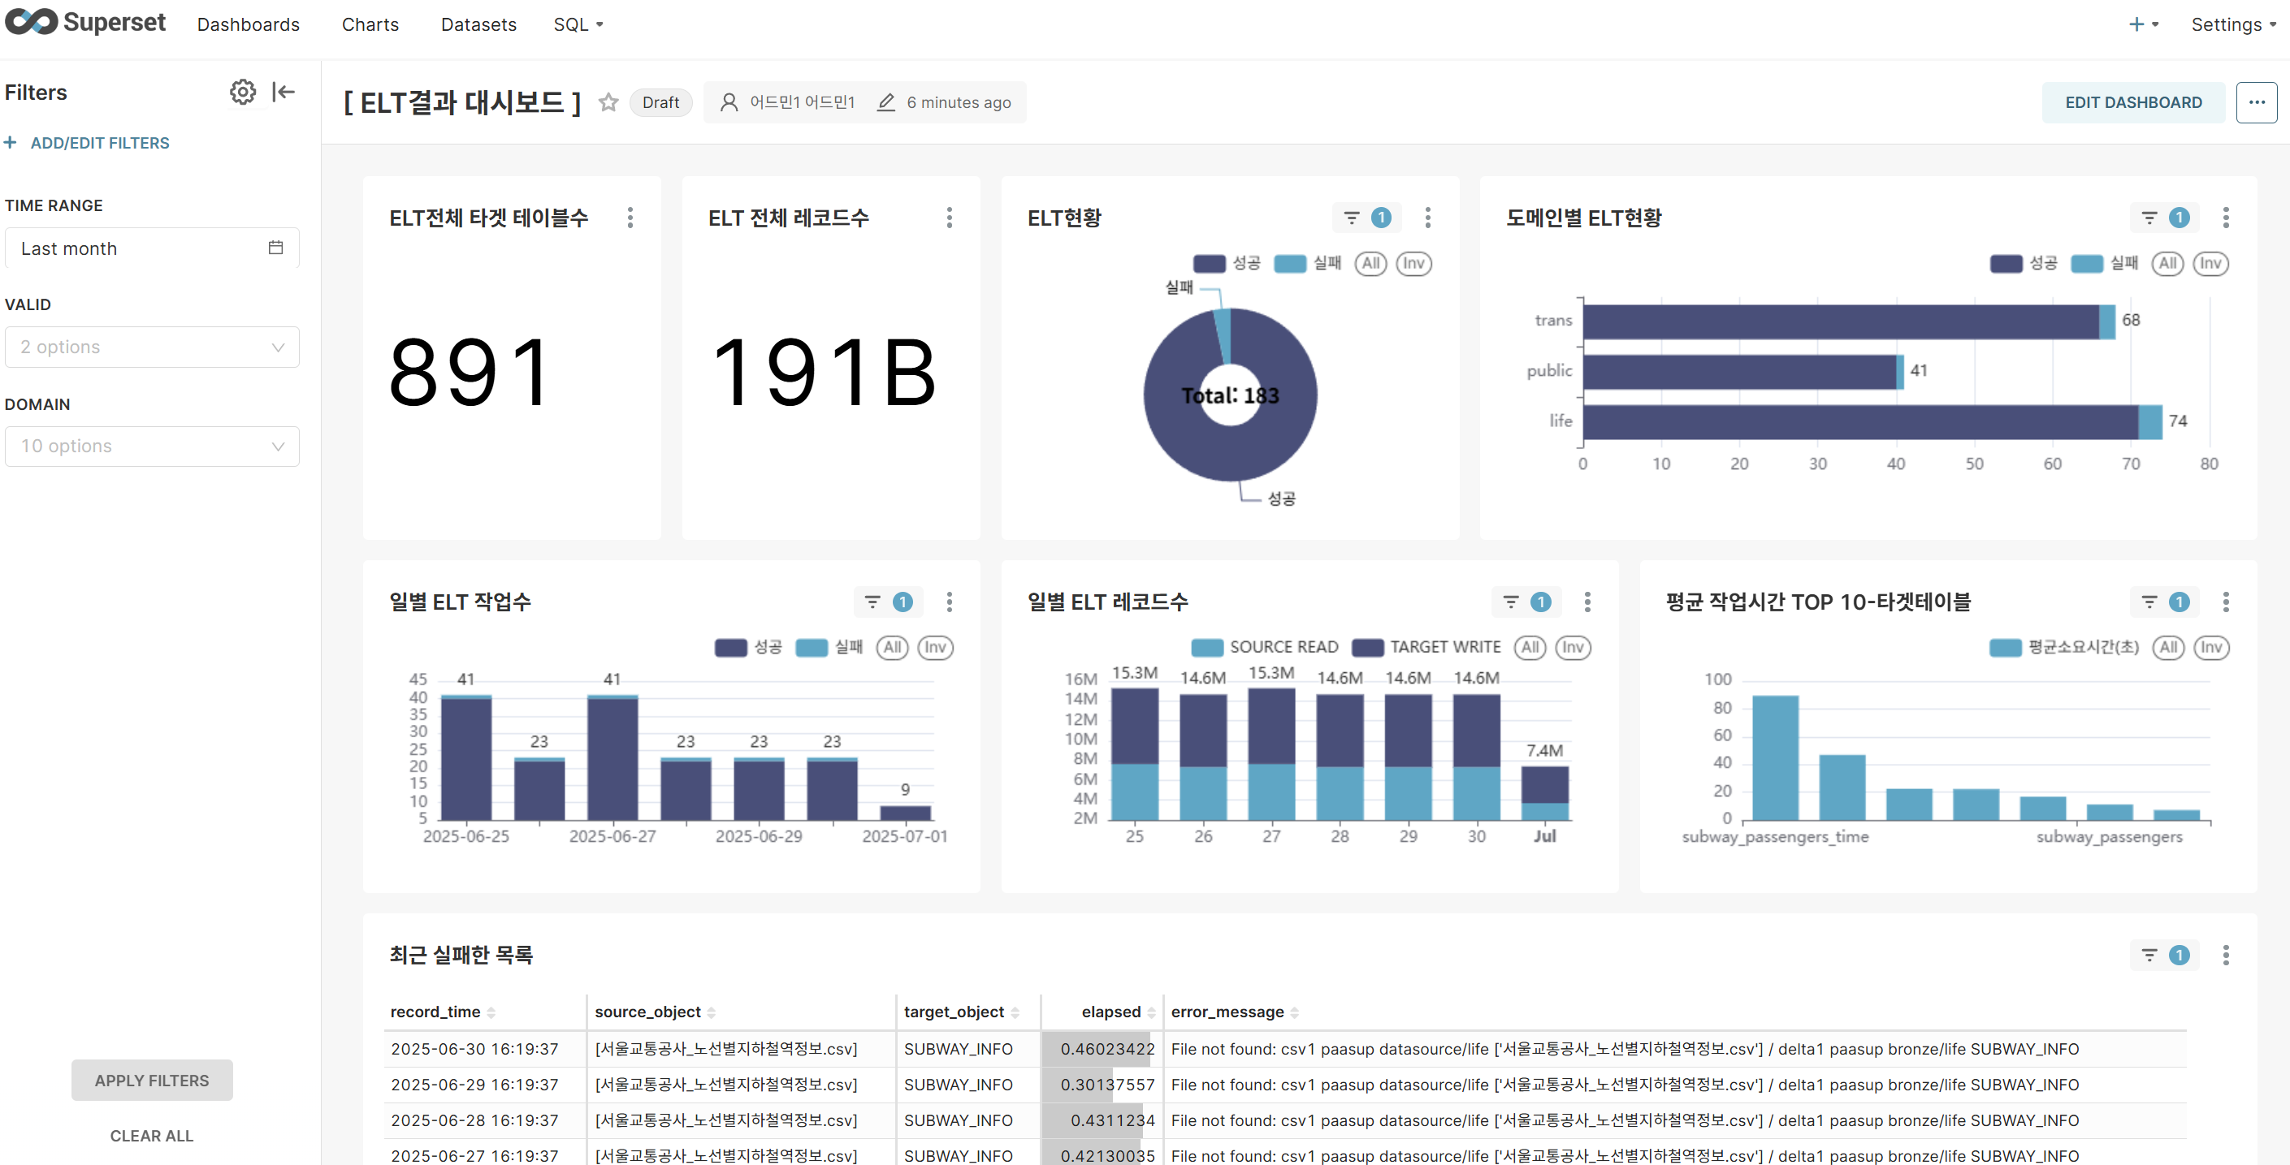Toggle the 성공 legend in the ELT현황 pie chart

point(1226,263)
